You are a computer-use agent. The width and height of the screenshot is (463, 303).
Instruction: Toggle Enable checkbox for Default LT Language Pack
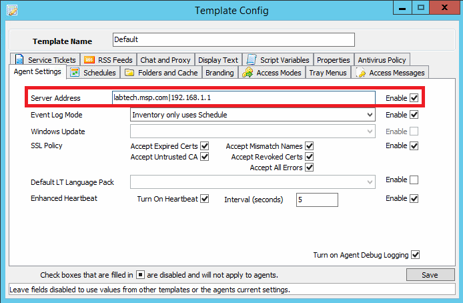(414, 180)
